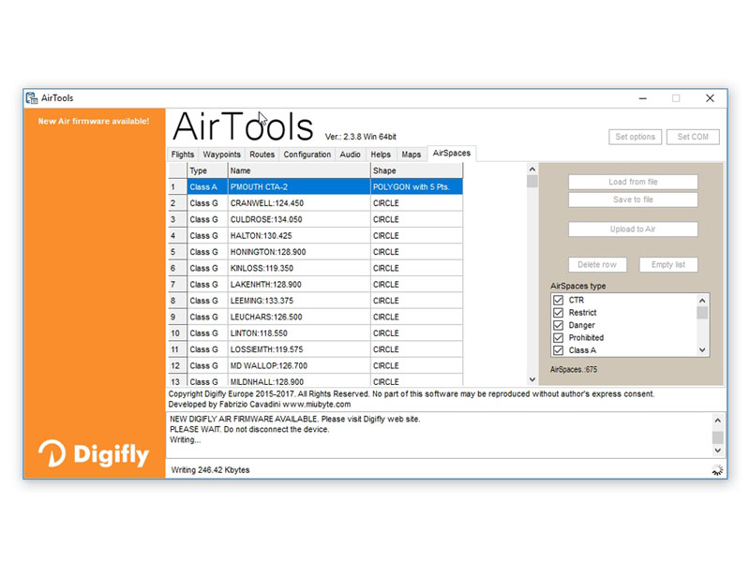Click the Digifly logo in orange sidebar
This screenshot has width=750, height=562.
click(x=94, y=453)
